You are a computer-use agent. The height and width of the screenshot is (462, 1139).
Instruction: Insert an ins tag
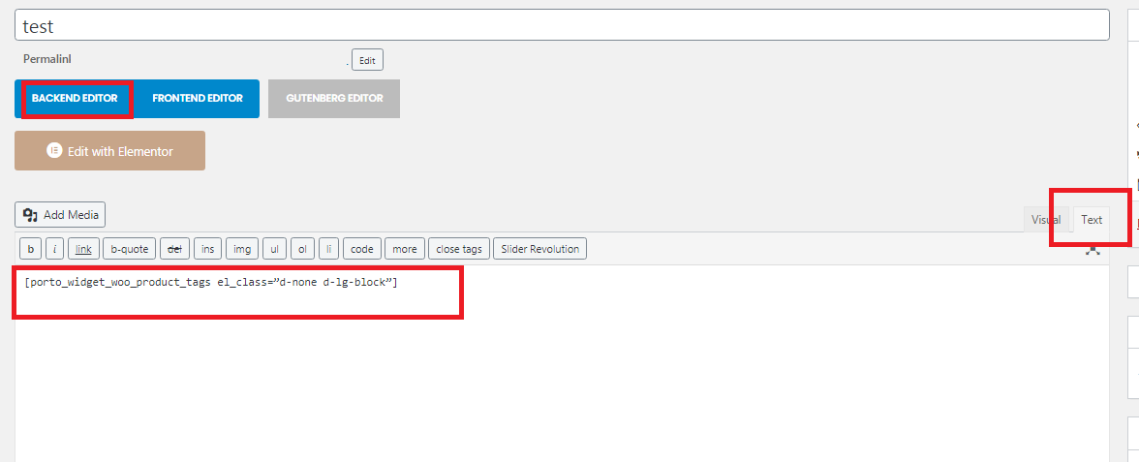point(207,249)
